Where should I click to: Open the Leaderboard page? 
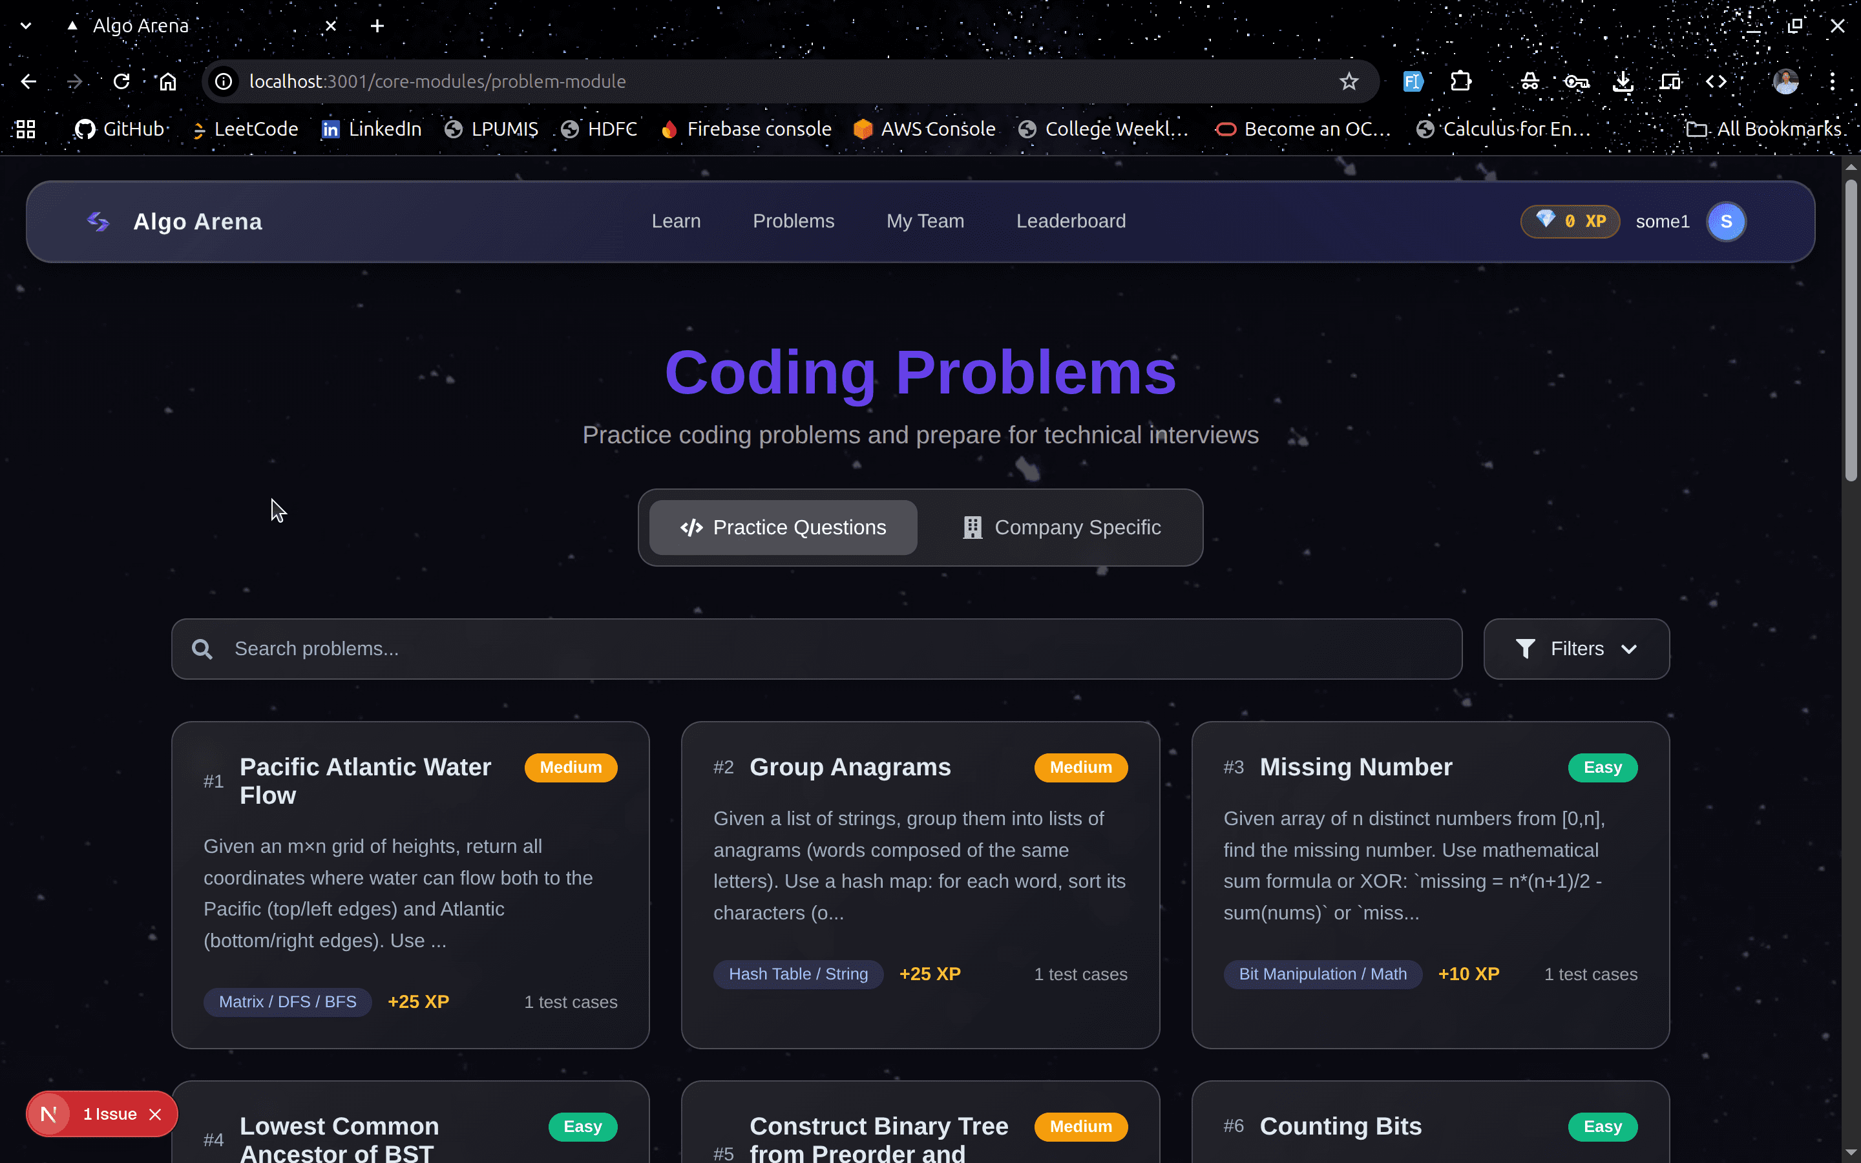(x=1071, y=222)
